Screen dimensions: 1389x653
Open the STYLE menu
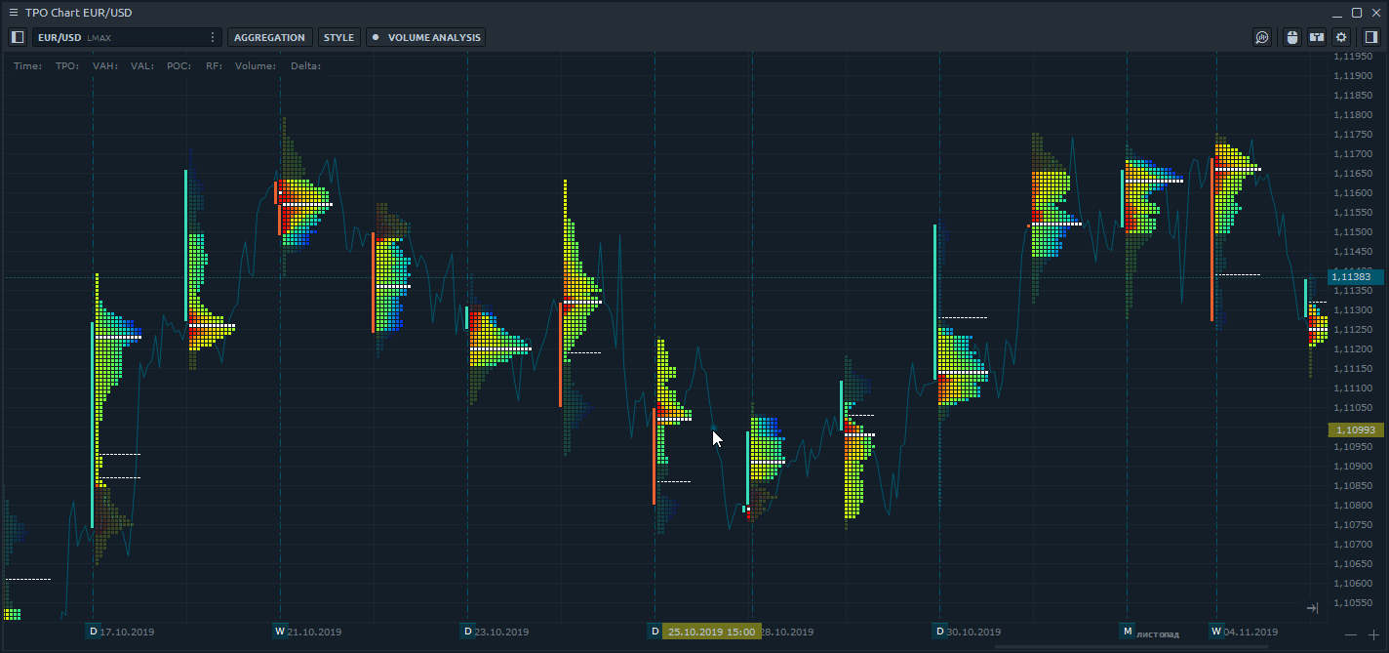click(x=339, y=37)
